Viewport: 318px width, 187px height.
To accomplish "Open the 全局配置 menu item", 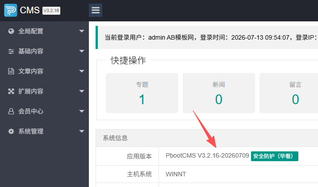I will pos(44,31).
